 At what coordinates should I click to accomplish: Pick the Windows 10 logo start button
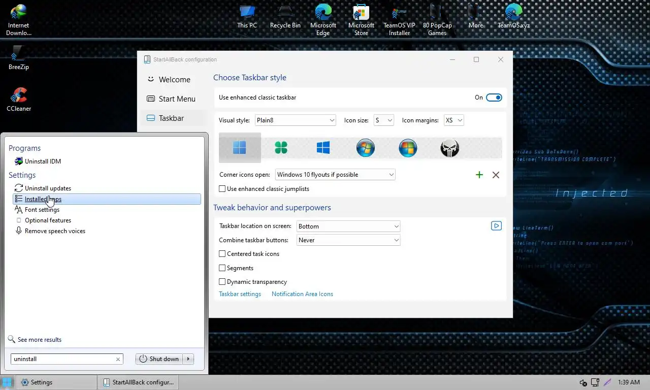click(x=323, y=148)
